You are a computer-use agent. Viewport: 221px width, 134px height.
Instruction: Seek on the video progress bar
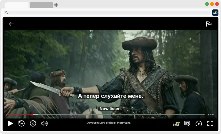tap(106, 115)
